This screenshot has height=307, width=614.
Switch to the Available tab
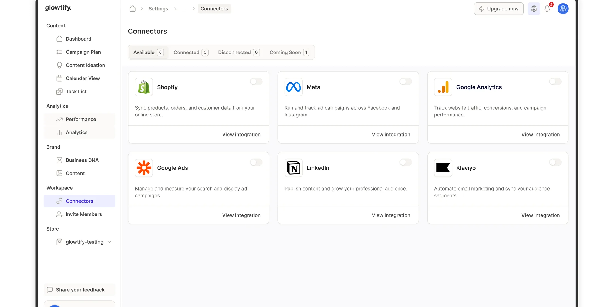[x=148, y=52]
